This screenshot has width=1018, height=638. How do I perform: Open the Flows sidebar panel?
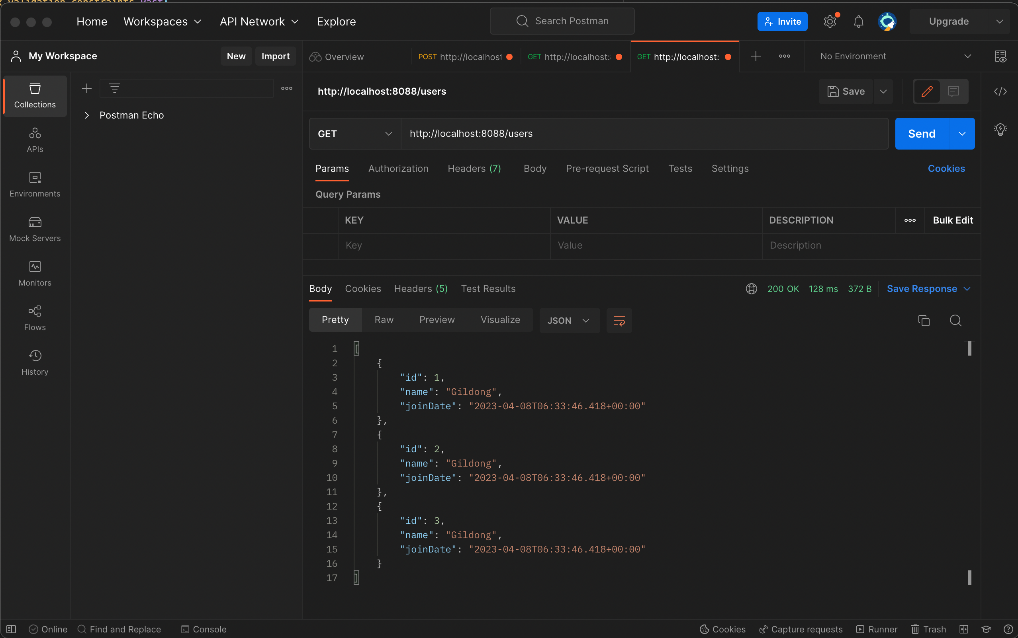(x=35, y=318)
